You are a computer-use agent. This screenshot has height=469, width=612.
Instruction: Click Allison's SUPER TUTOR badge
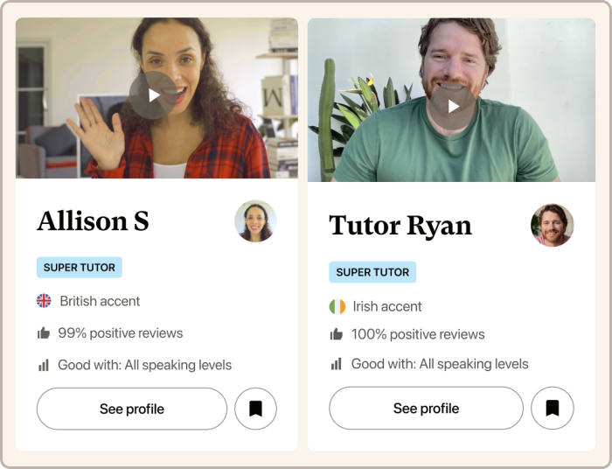point(80,268)
